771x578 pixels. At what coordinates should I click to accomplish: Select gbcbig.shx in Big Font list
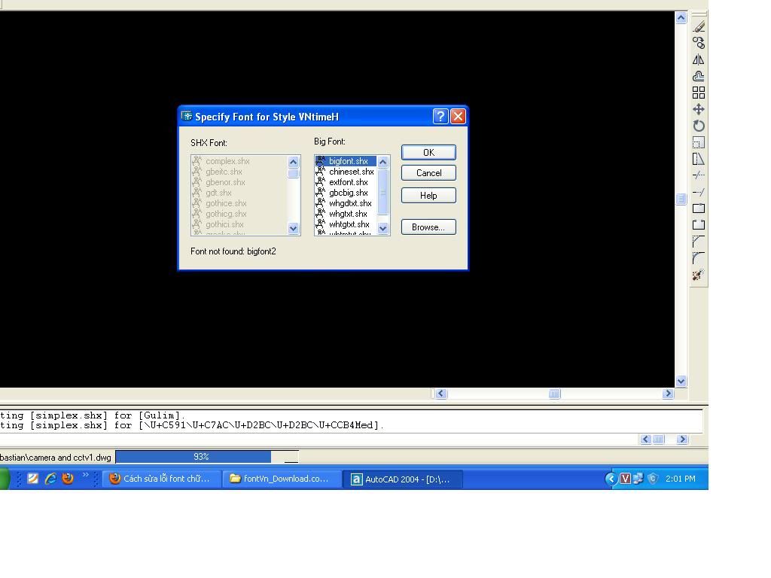(346, 193)
